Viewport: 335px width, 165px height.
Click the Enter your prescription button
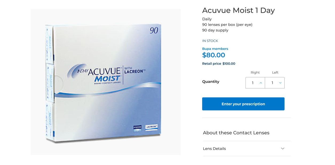point(243,104)
